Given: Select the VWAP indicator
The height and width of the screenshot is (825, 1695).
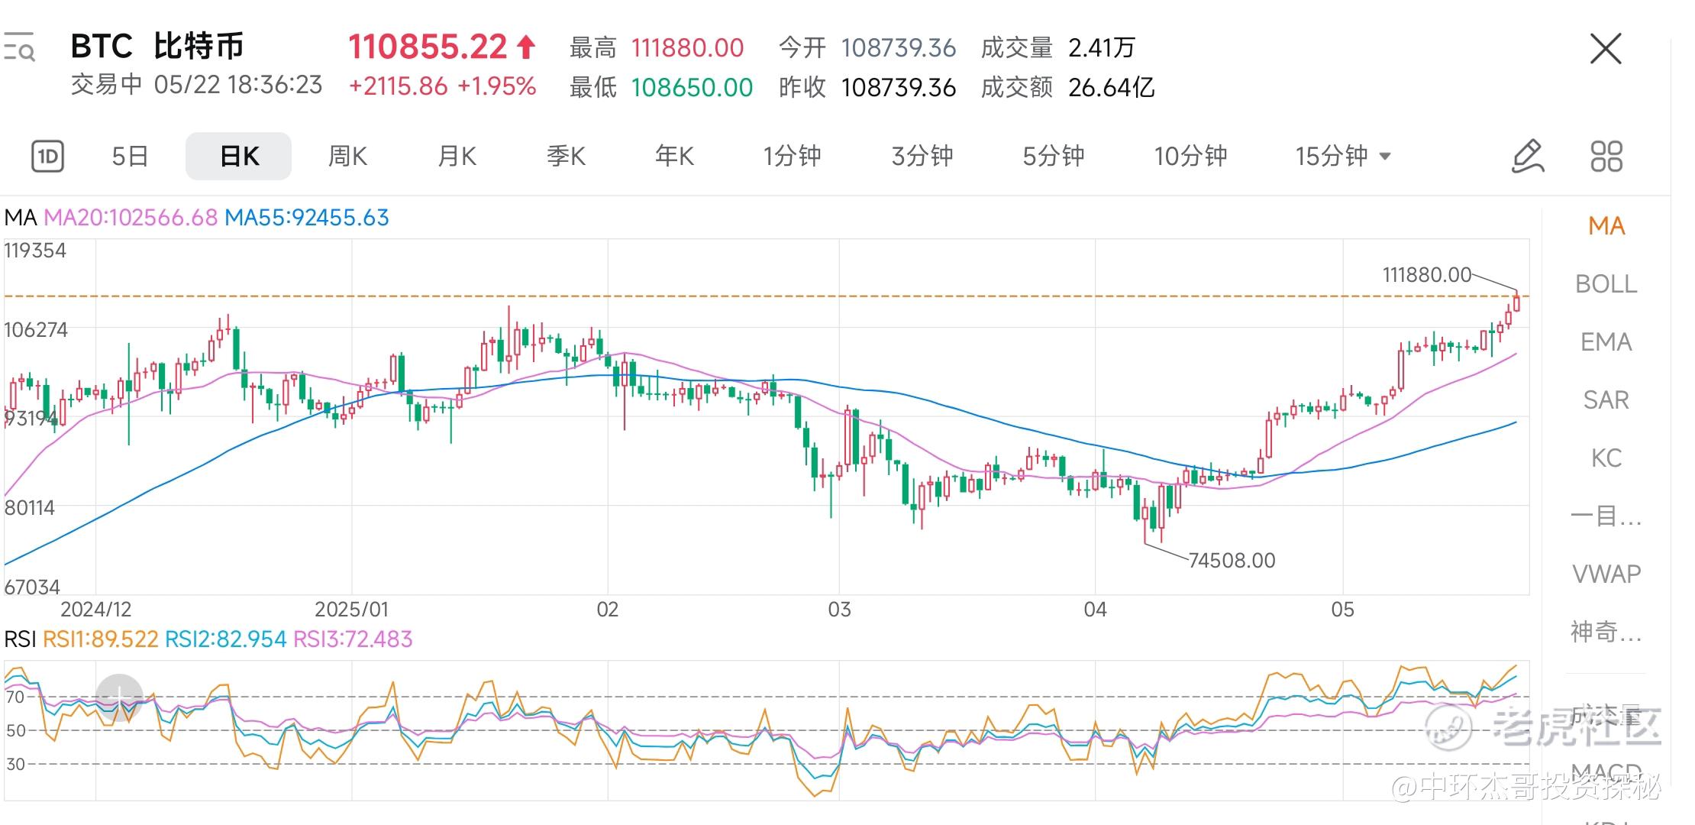Looking at the screenshot, I should click(1606, 574).
